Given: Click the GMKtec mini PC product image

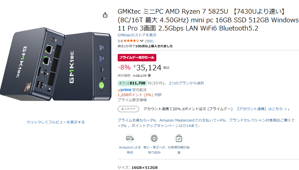Looking at the screenshot, I should point(56,64).
